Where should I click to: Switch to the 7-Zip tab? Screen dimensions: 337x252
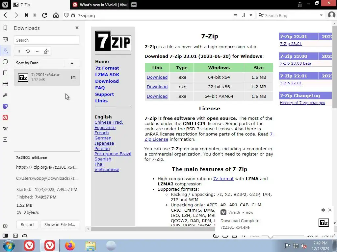point(40,5)
